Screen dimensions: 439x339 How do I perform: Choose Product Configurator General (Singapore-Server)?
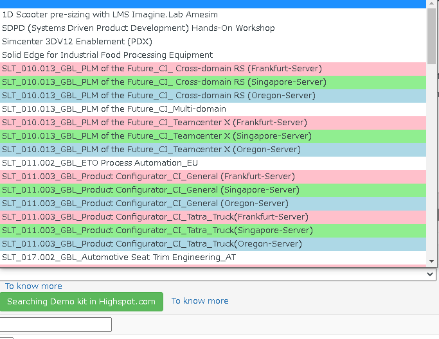pos(150,189)
